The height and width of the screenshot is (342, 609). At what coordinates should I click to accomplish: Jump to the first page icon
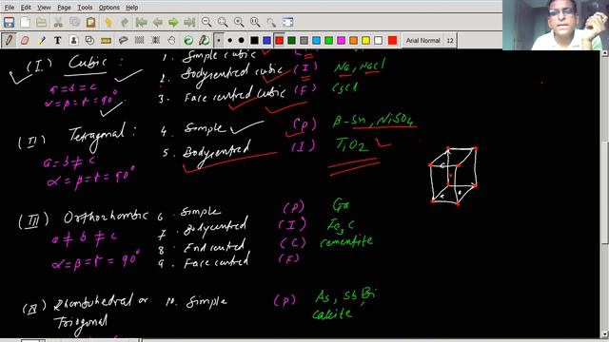click(x=142, y=22)
